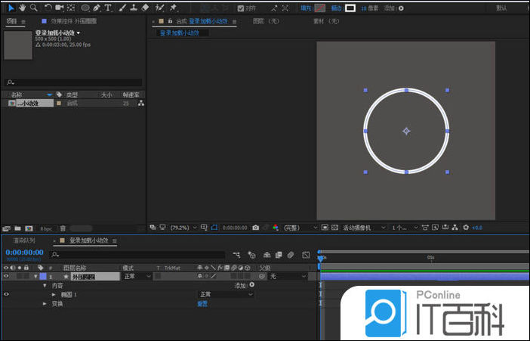Select the Zoom magnifier tool

34,8
